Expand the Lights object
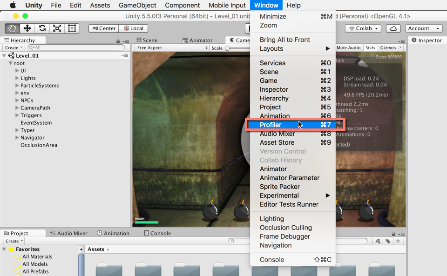Viewport: 447px width, 276px height. tap(17, 78)
